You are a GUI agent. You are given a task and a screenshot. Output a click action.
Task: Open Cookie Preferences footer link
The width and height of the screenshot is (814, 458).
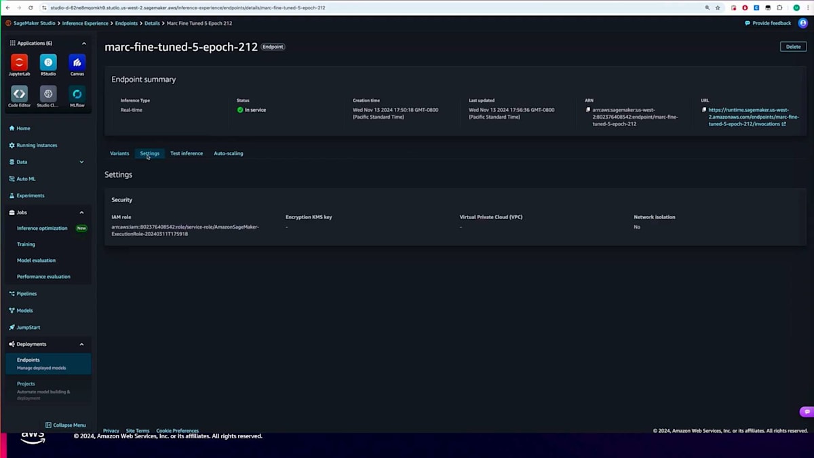click(x=177, y=431)
